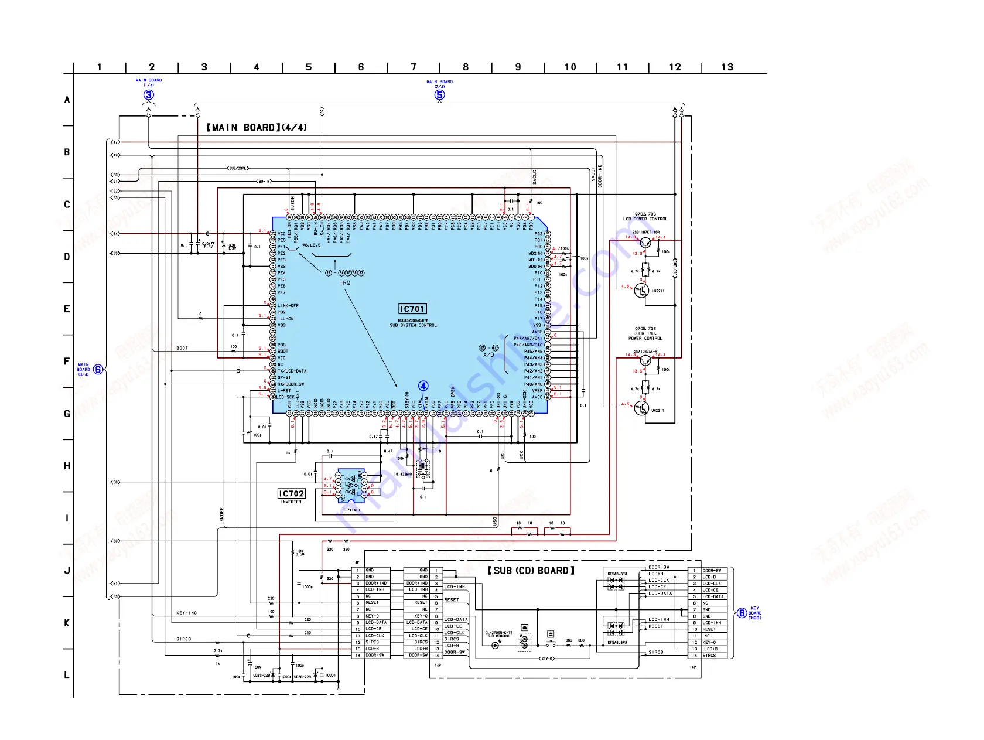Click the SAOUT vertical signal label
Viewport: 984px width, 740px height.
593,173
